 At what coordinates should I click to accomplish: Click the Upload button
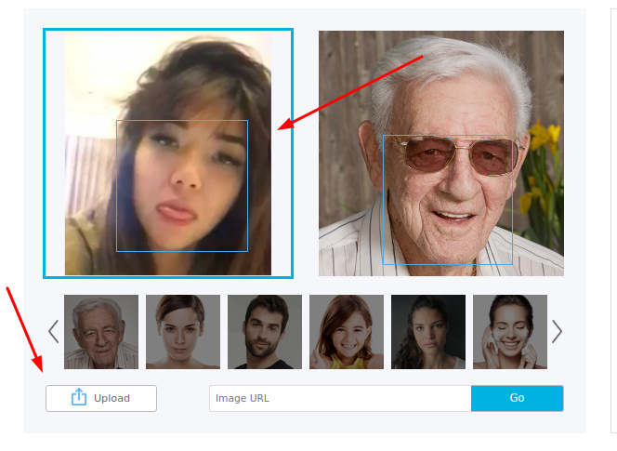click(101, 398)
